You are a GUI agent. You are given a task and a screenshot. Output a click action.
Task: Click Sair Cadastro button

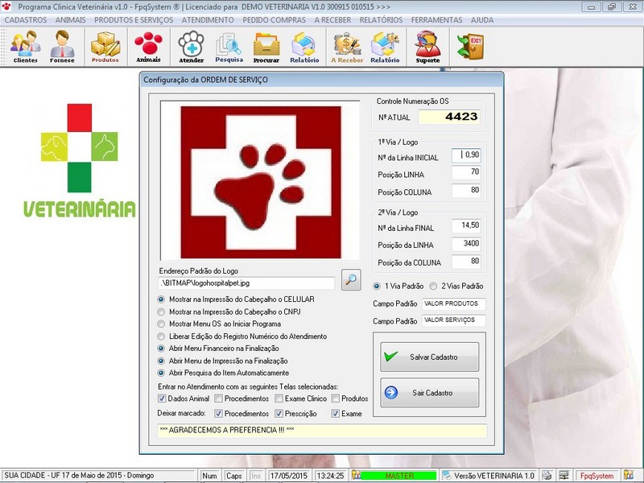[430, 393]
